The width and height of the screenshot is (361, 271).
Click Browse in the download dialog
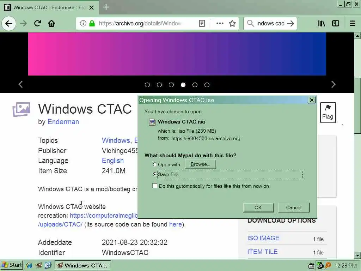200,164
